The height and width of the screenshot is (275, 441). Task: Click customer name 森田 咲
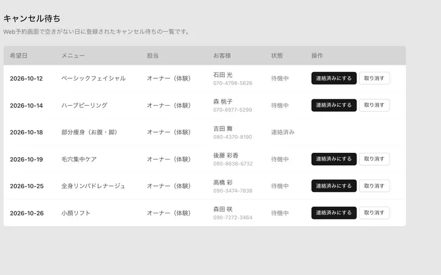click(223, 210)
